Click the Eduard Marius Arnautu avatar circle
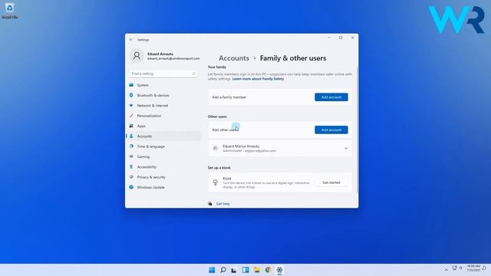Screen dimensions: 491x276 (x=215, y=148)
